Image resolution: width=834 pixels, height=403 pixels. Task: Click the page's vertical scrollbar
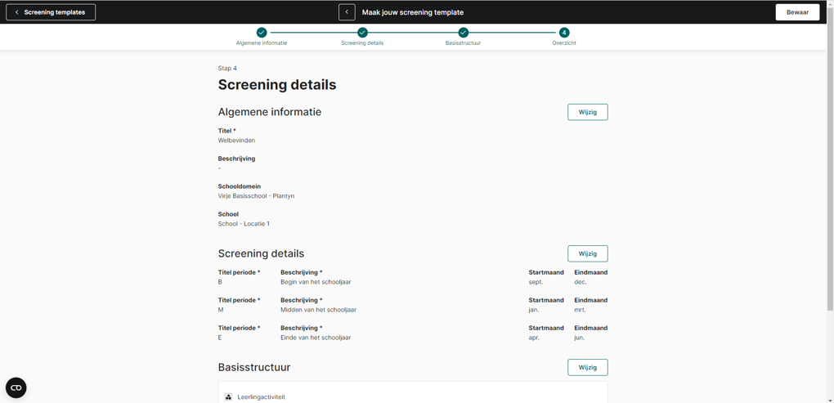pos(830,159)
